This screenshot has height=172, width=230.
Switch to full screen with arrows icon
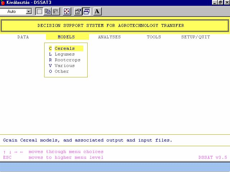[67, 11]
